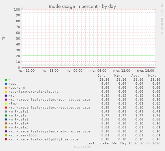Screen dimensions: 165x151
Task: Click the orange swatch beside /dev/shm
Action: (x=6, y=88)
